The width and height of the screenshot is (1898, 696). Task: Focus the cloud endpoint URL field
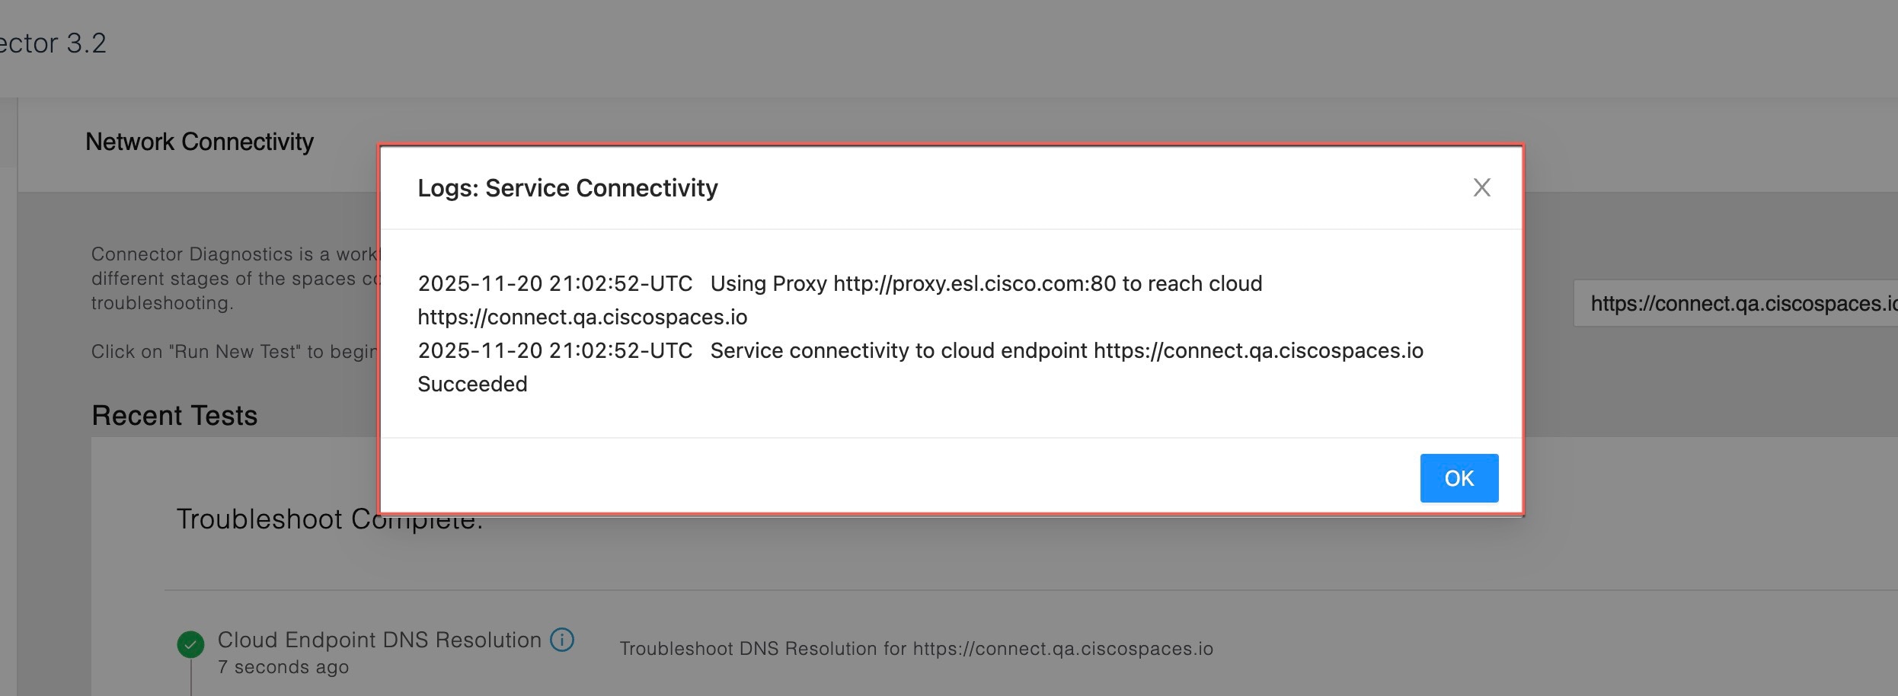pos(1737,304)
